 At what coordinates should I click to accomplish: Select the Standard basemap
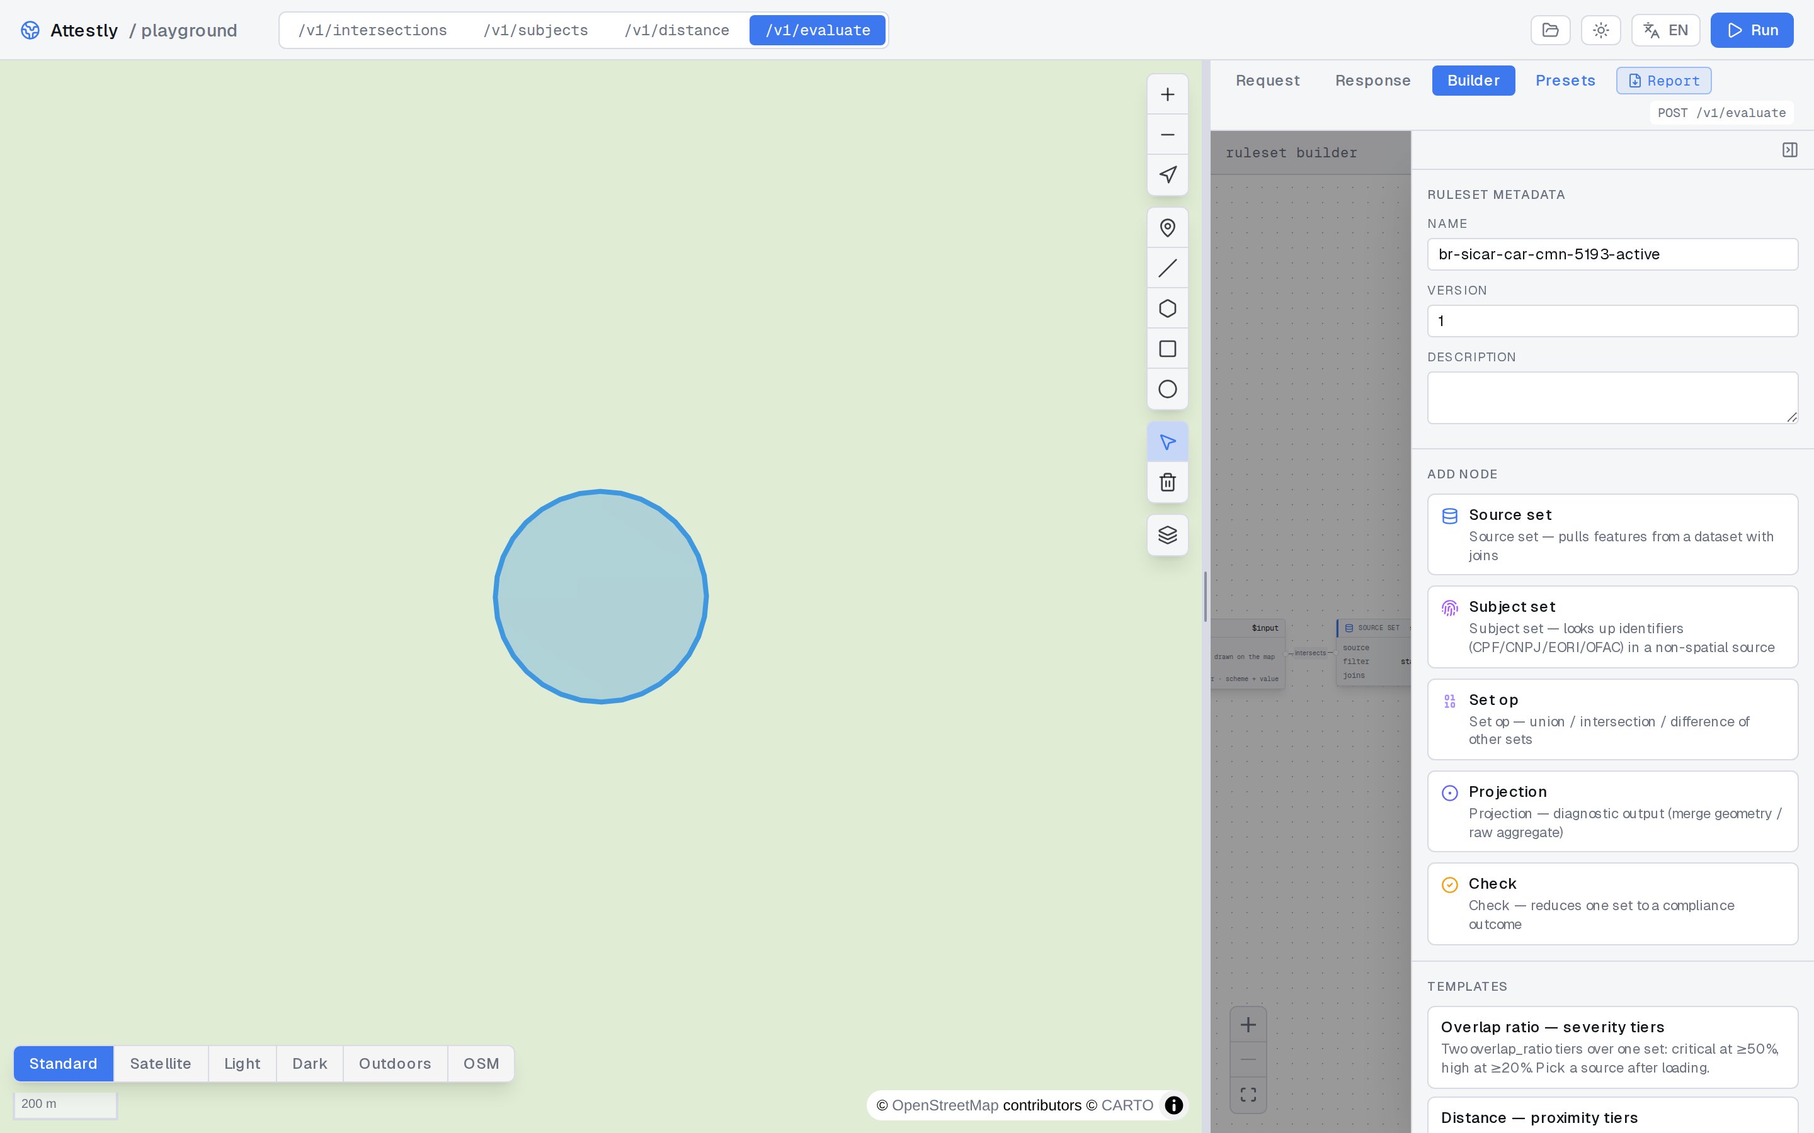[x=63, y=1063]
